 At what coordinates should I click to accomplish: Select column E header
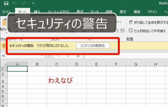(96, 64)
